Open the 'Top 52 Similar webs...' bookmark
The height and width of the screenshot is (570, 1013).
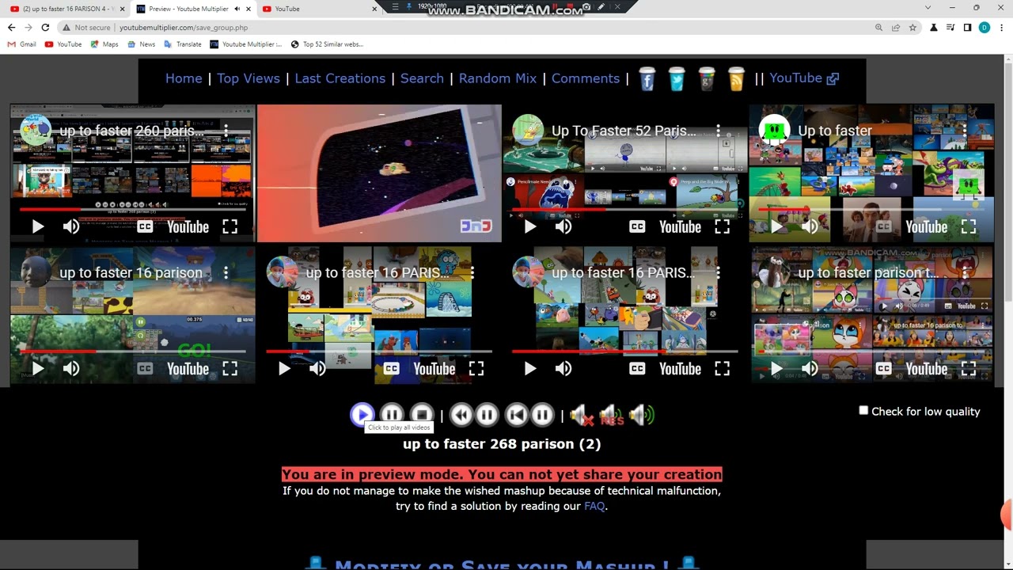point(327,44)
